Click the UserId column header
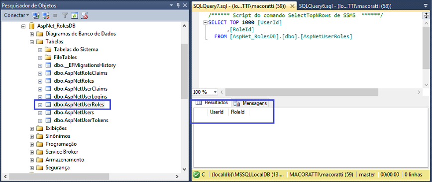The height and width of the screenshot is (182, 432). pyautogui.click(x=218, y=112)
